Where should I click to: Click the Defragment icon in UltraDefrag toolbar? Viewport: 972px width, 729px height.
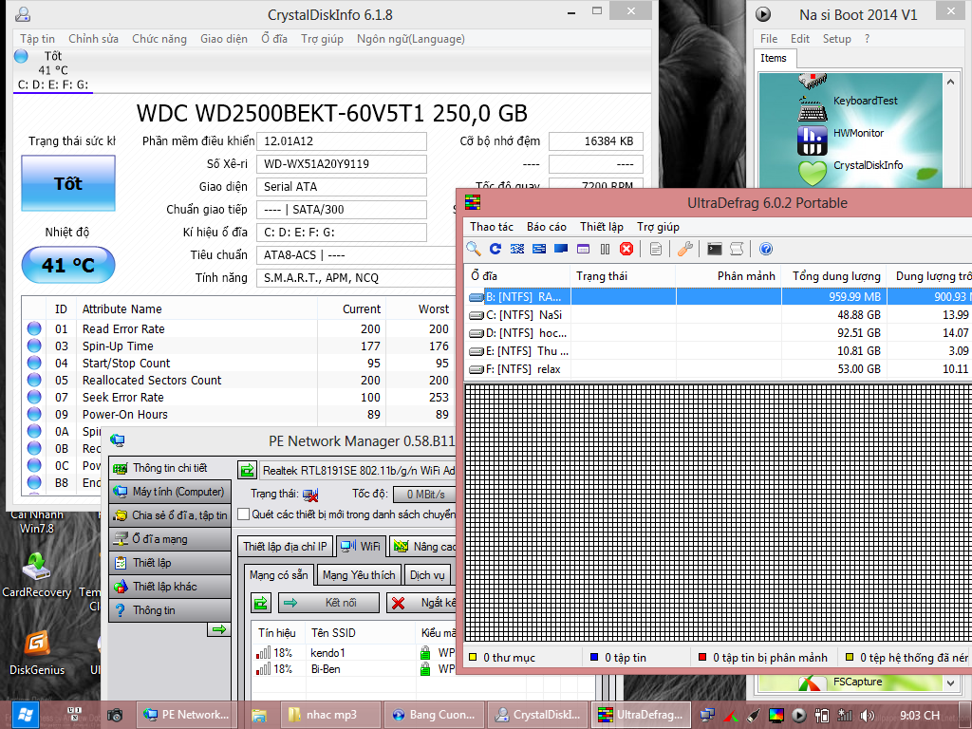(x=517, y=249)
